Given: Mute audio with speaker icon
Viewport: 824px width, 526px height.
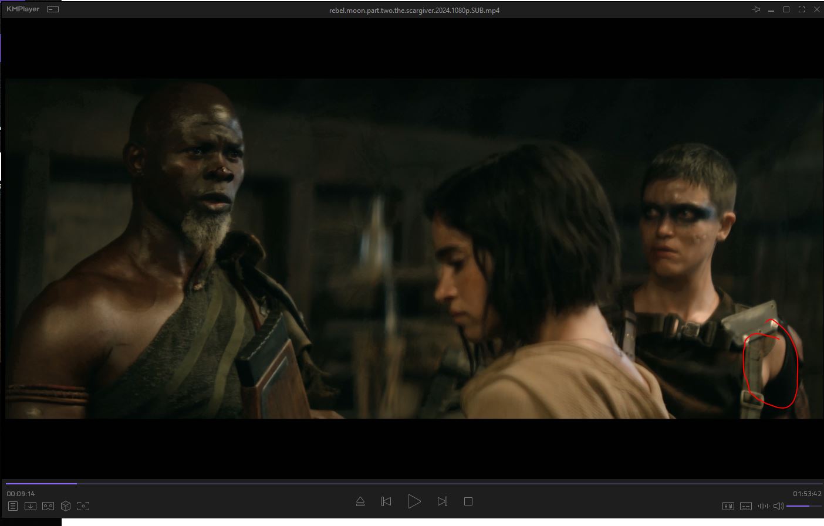Looking at the screenshot, I should pos(778,506).
